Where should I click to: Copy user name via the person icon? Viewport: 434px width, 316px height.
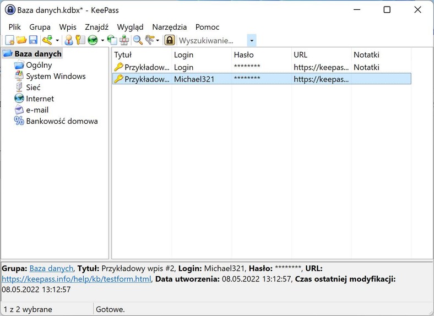point(69,40)
